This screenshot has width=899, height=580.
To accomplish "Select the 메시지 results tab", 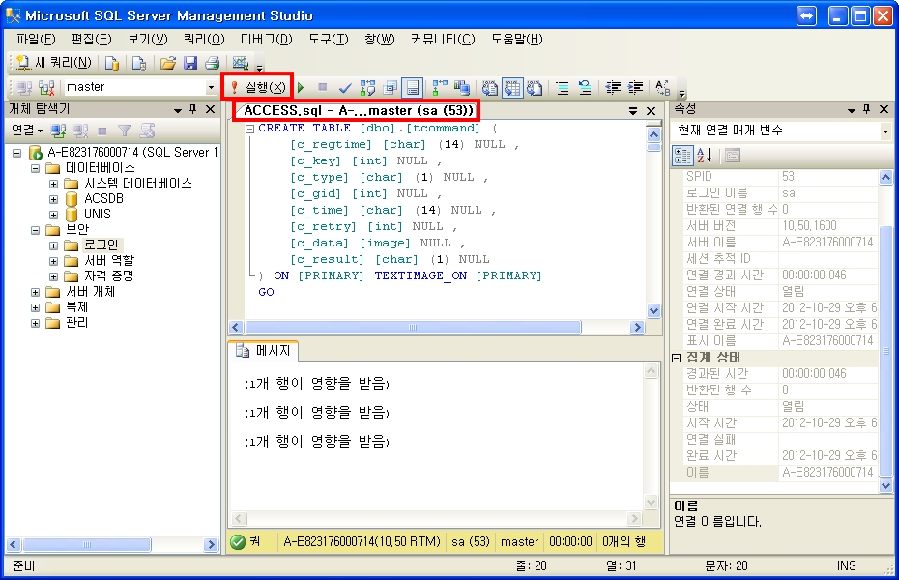I will [264, 350].
